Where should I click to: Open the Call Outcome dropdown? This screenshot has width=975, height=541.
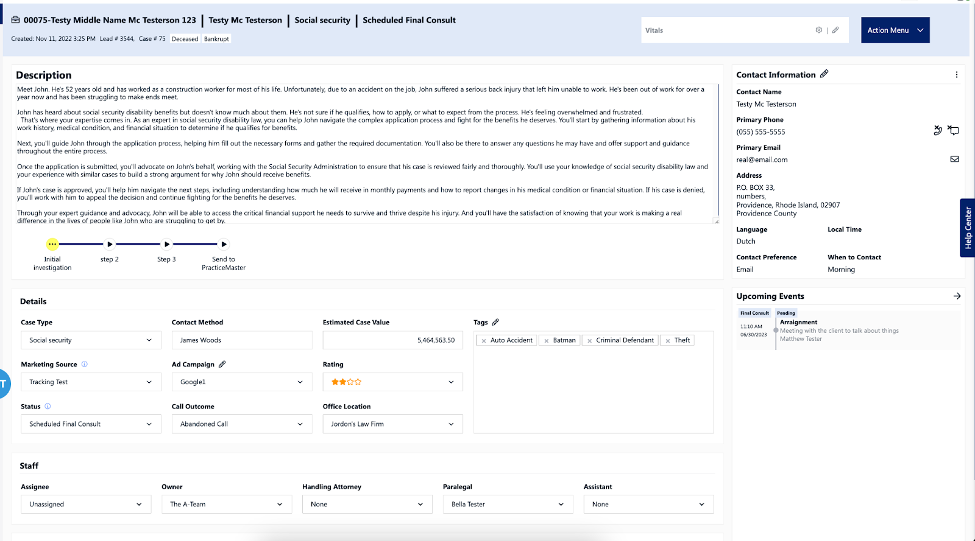point(242,424)
